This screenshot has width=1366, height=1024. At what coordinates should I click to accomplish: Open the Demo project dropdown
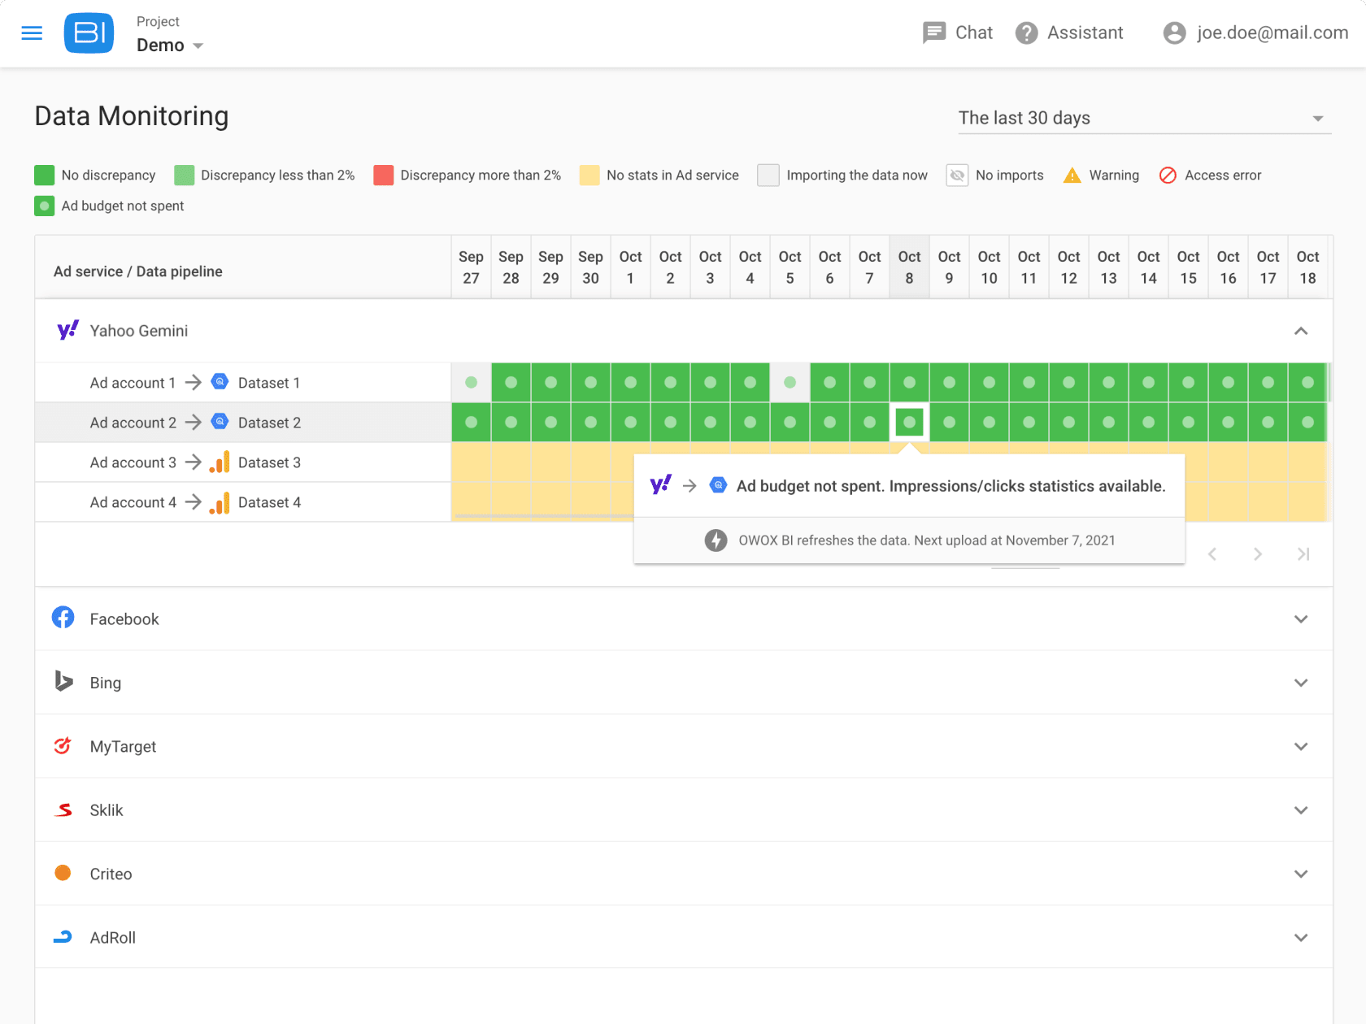coord(170,46)
